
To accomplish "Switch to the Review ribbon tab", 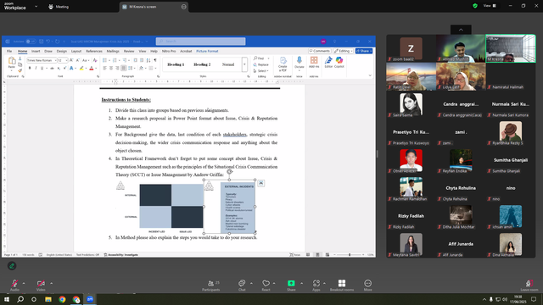I will point(129,51).
